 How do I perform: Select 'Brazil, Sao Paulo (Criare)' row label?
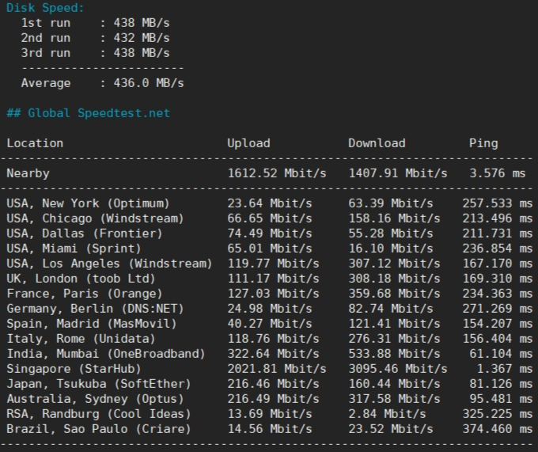(x=98, y=429)
